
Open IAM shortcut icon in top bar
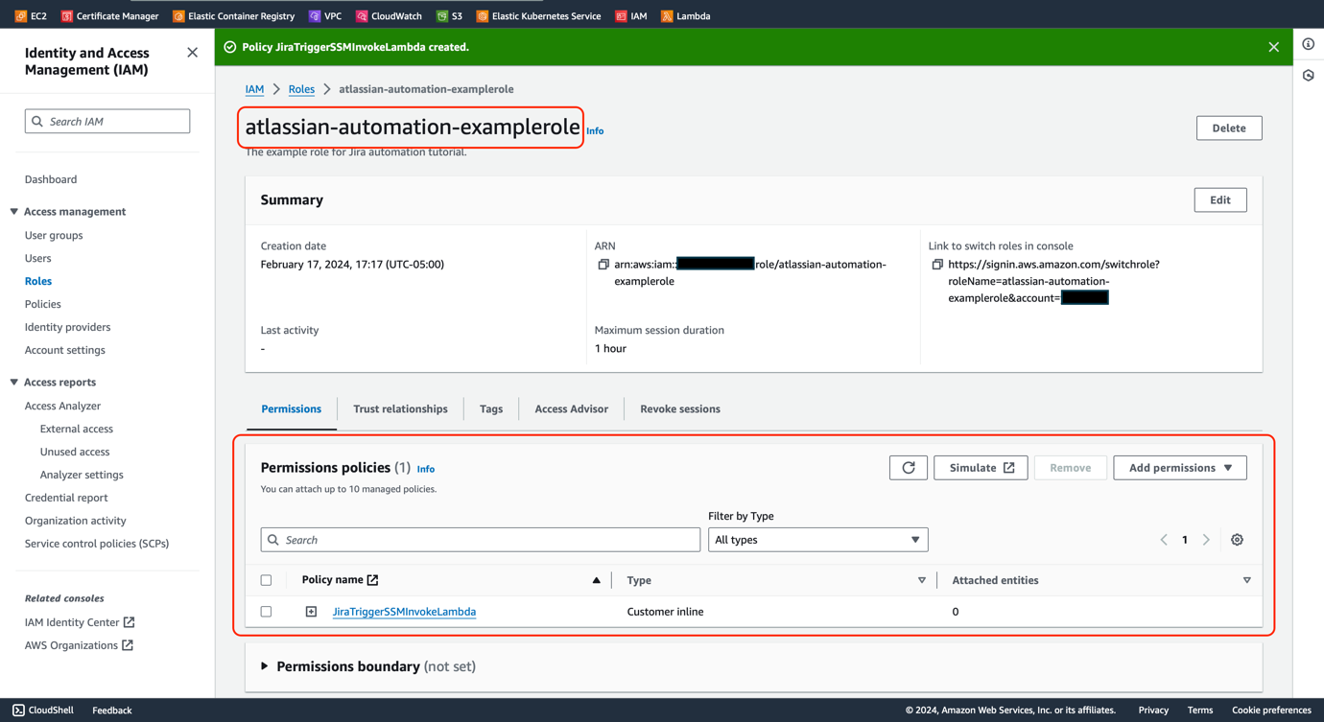pos(622,15)
